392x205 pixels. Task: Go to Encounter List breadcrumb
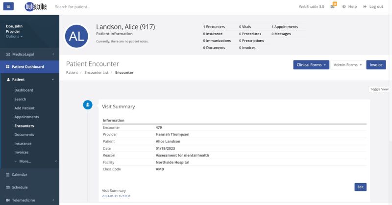(x=97, y=73)
